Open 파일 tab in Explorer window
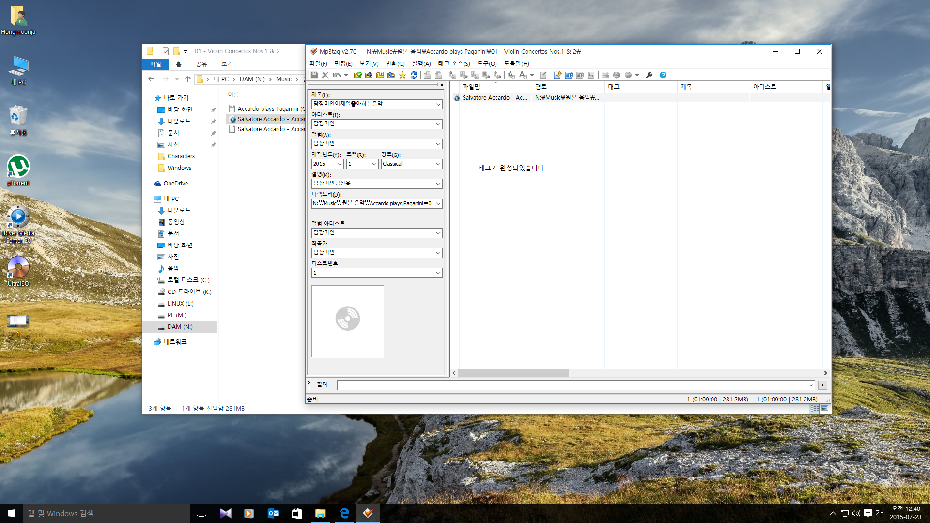This screenshot has height=523, width=930. [155, 64]
